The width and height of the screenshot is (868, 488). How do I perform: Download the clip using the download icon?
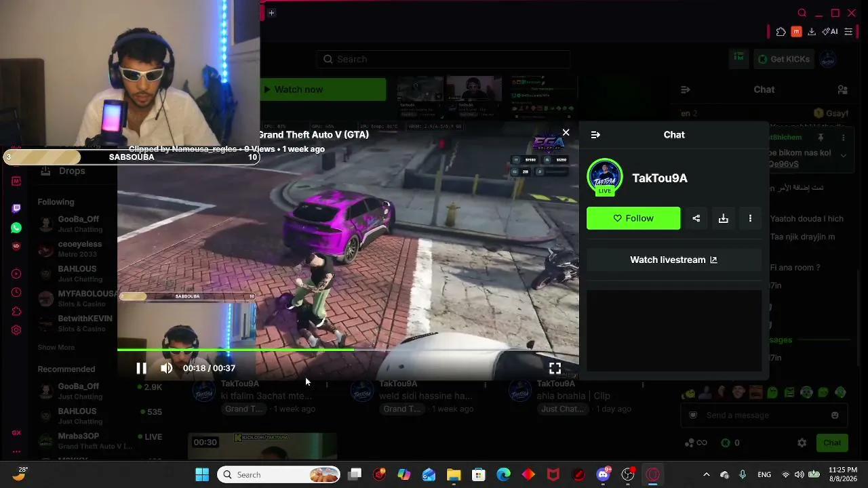(x=724, y=218)
